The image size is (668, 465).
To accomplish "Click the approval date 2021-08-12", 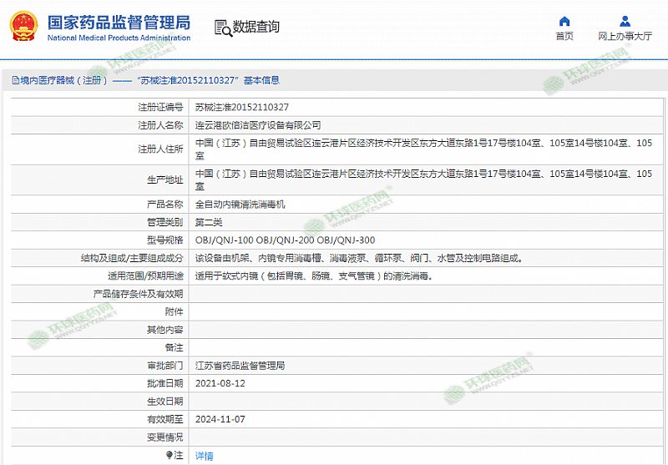I will coord(220,383).
